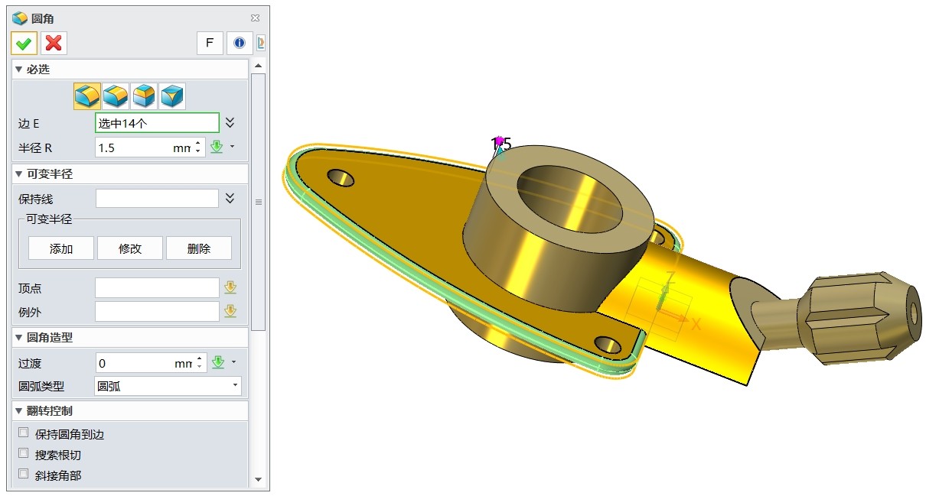
Task: Click the panel scrollbar down arrow
Action: (258, 479)
